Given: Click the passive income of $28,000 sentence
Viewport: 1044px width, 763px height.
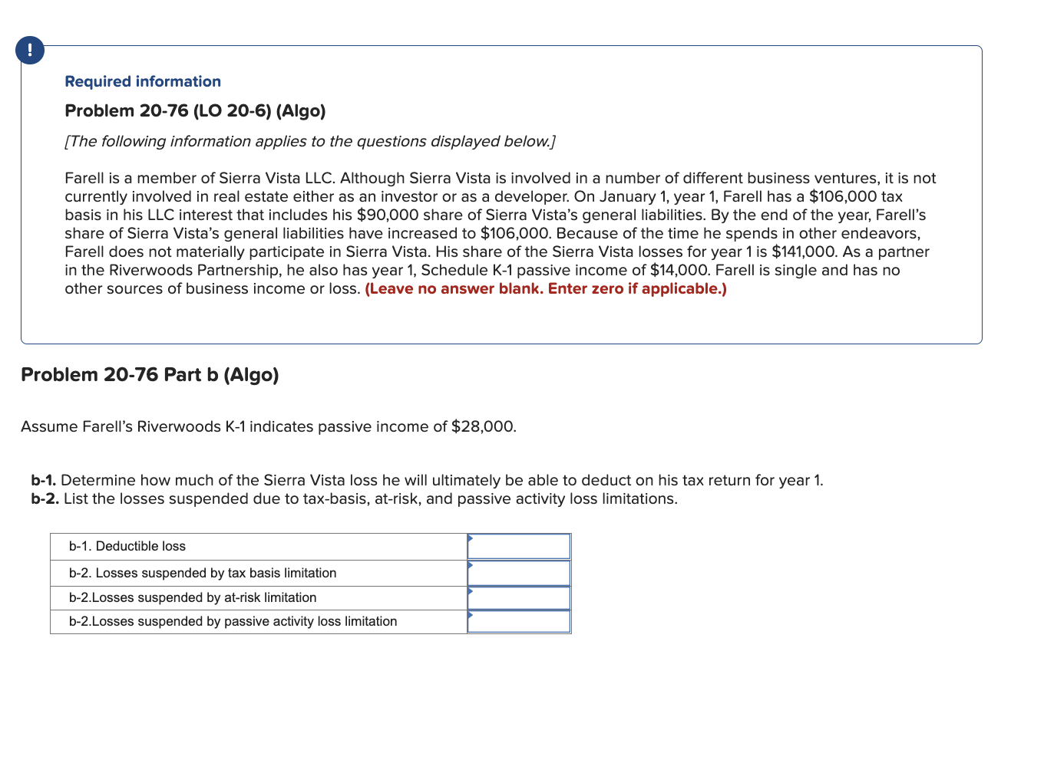Looking at the screenshot, I should [x=269, y=426].
